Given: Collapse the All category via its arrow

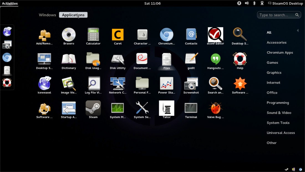Looking at the screenshot, I should [x=298, y=30].
